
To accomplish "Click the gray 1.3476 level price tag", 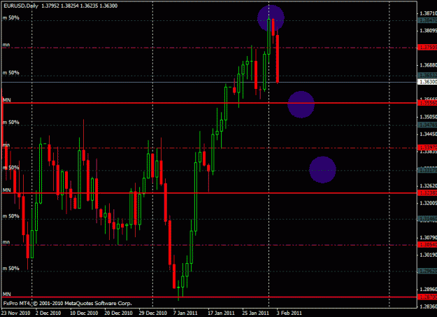I will 427,125.
